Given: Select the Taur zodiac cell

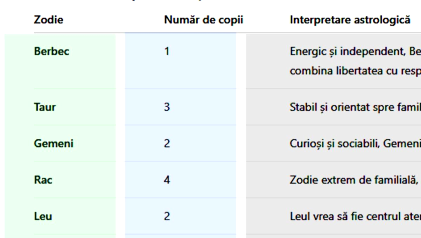Looking at the screenshot, I should pyautogui.click(x=45, y=107).
